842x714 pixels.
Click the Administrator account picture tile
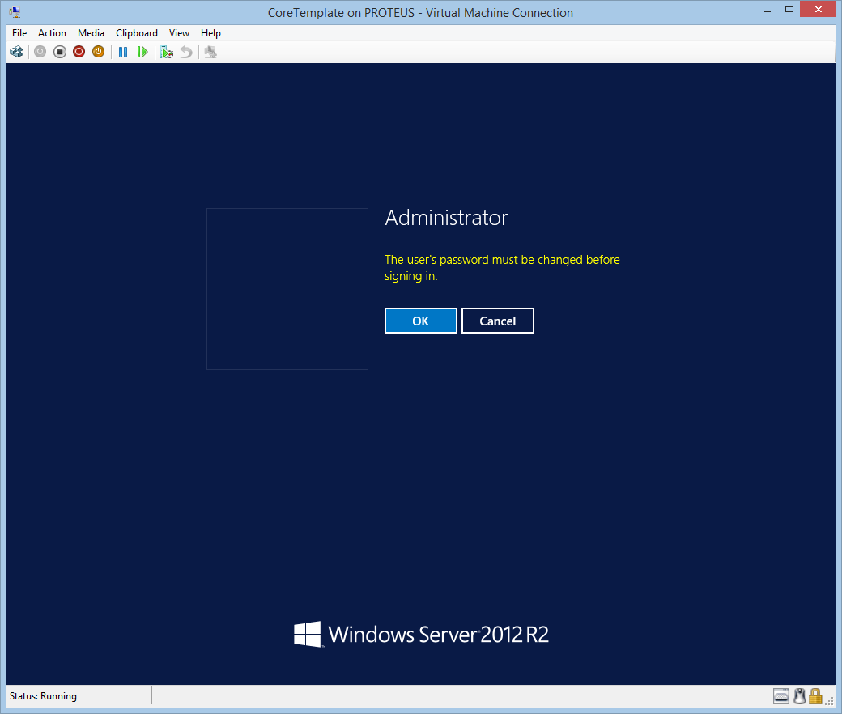287,289
